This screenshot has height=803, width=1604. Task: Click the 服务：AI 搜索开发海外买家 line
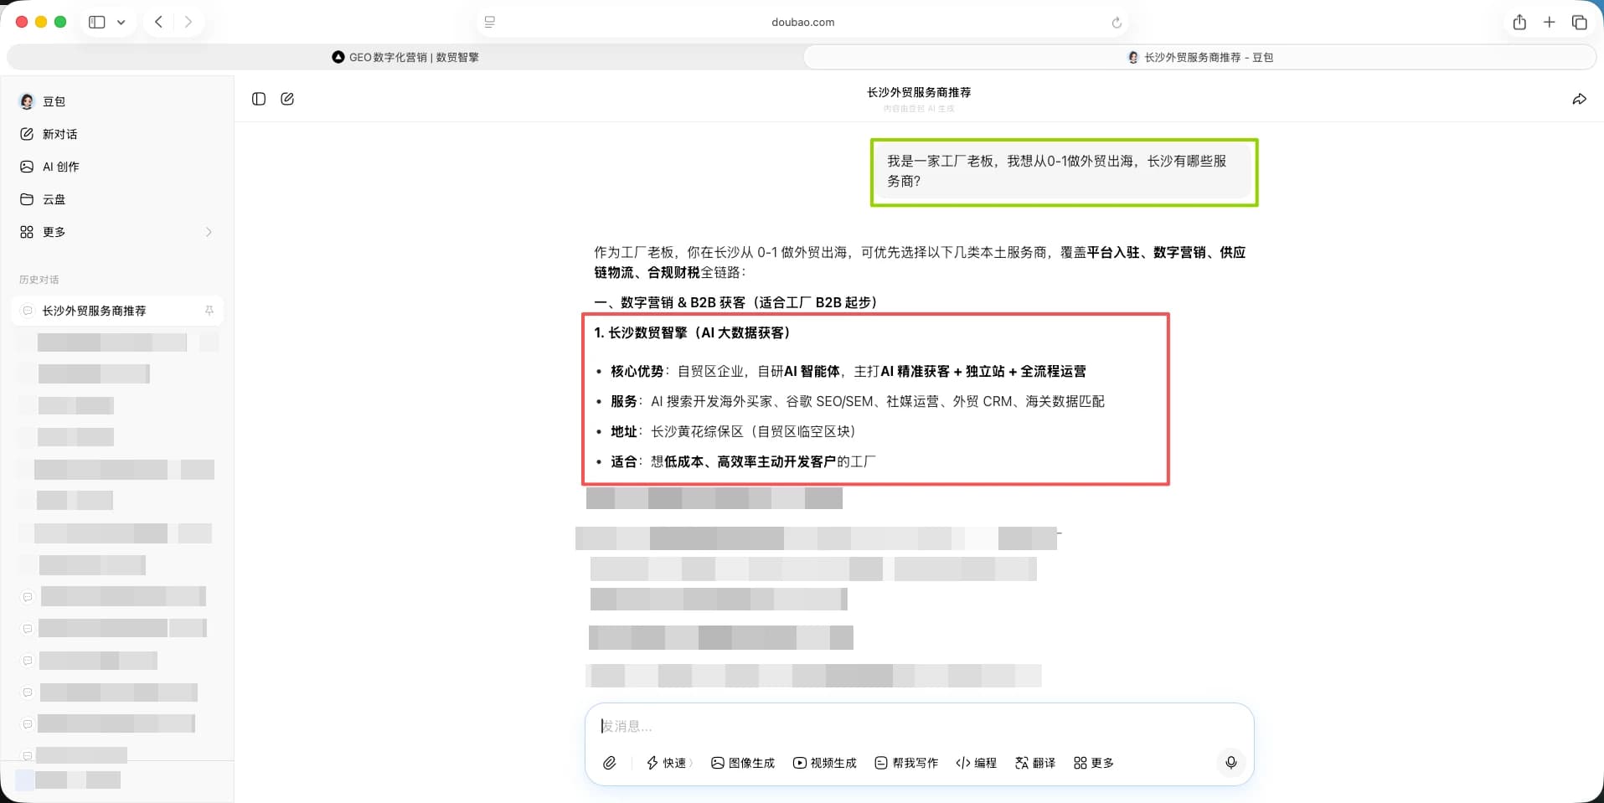tap(857, 401)
